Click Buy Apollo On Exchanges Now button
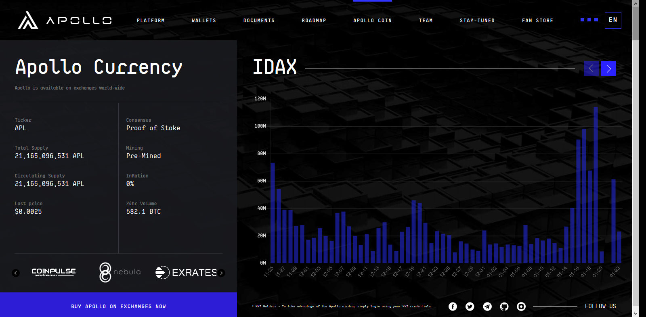This screenshot has width=646, height=317. click(118, 305)
